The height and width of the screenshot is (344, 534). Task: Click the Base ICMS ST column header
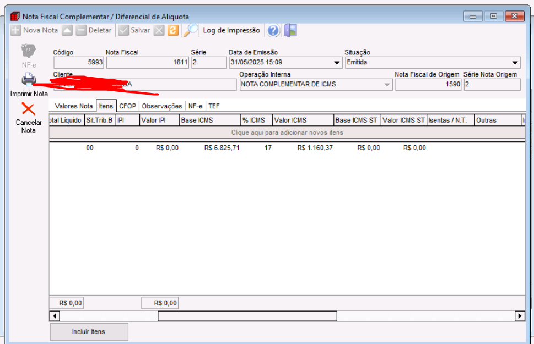357,121
